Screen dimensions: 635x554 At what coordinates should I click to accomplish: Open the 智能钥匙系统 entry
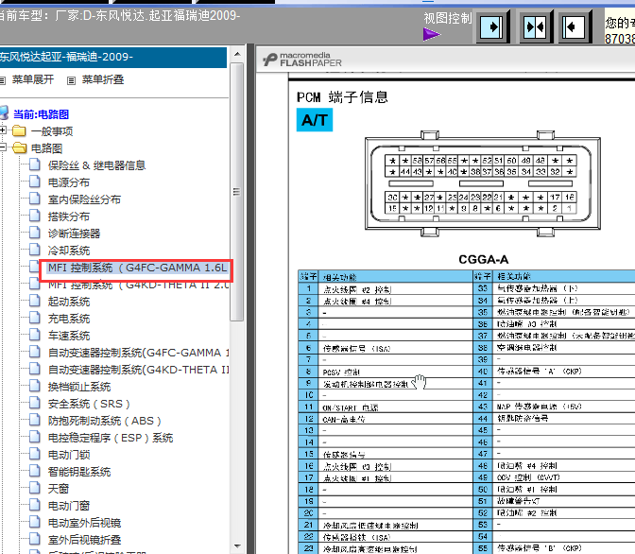coord(79,472)
